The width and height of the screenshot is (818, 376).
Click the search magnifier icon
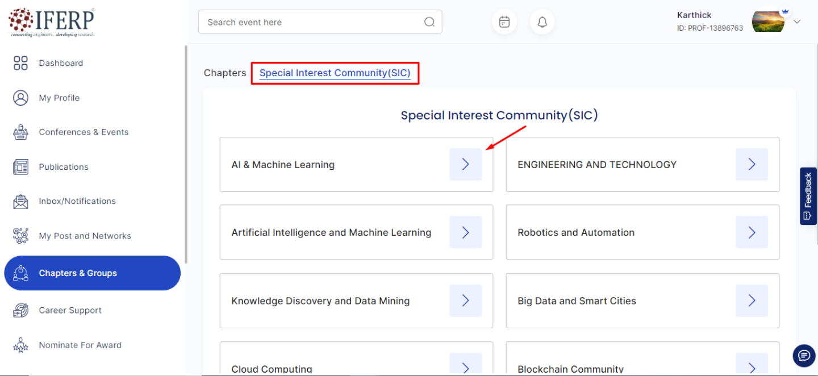click(x=429, y=22)
